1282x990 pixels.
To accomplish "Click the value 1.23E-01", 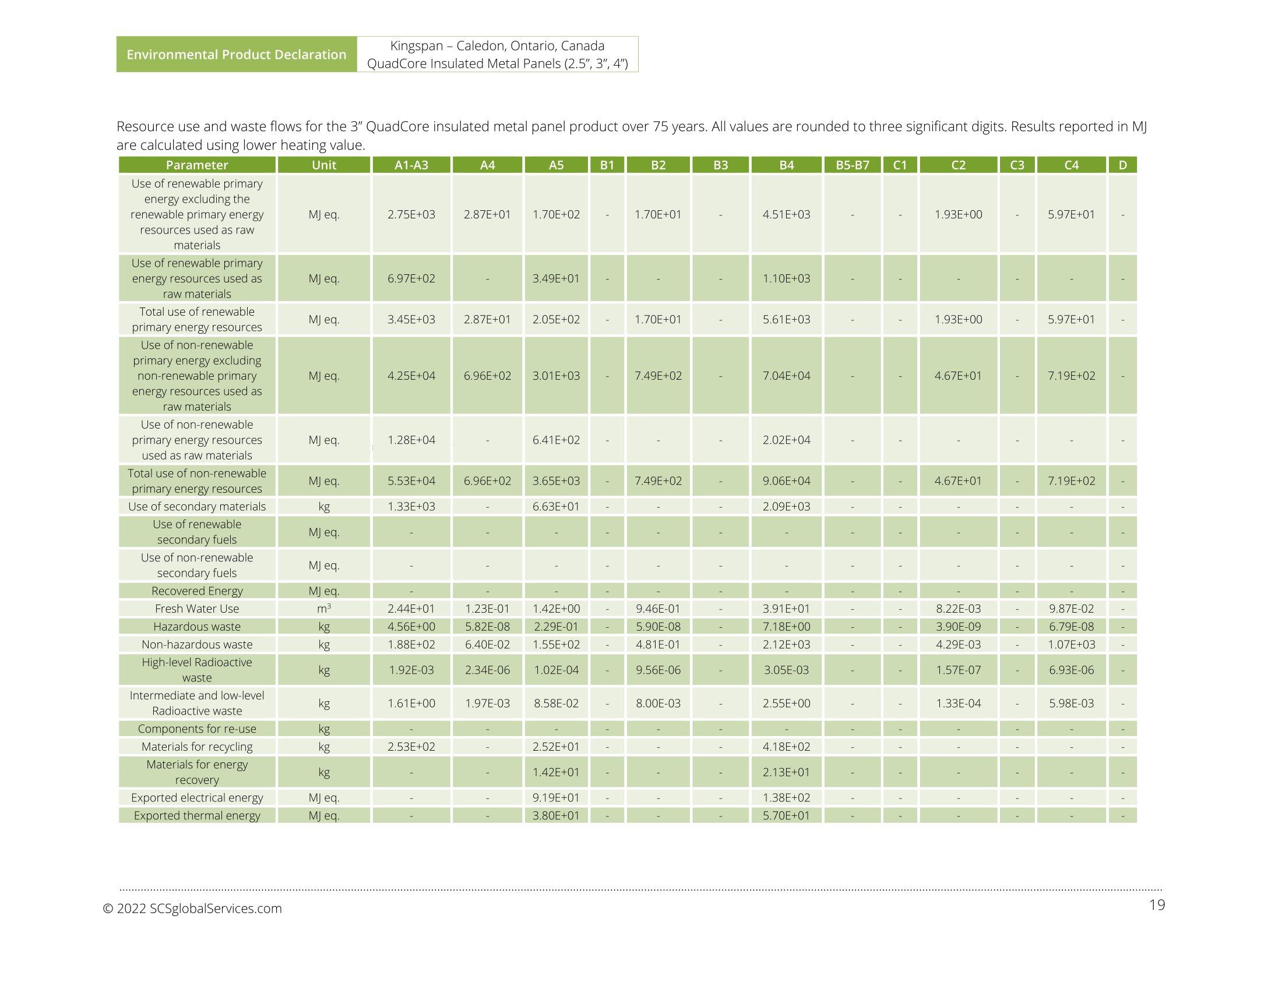I will [487, 609].
